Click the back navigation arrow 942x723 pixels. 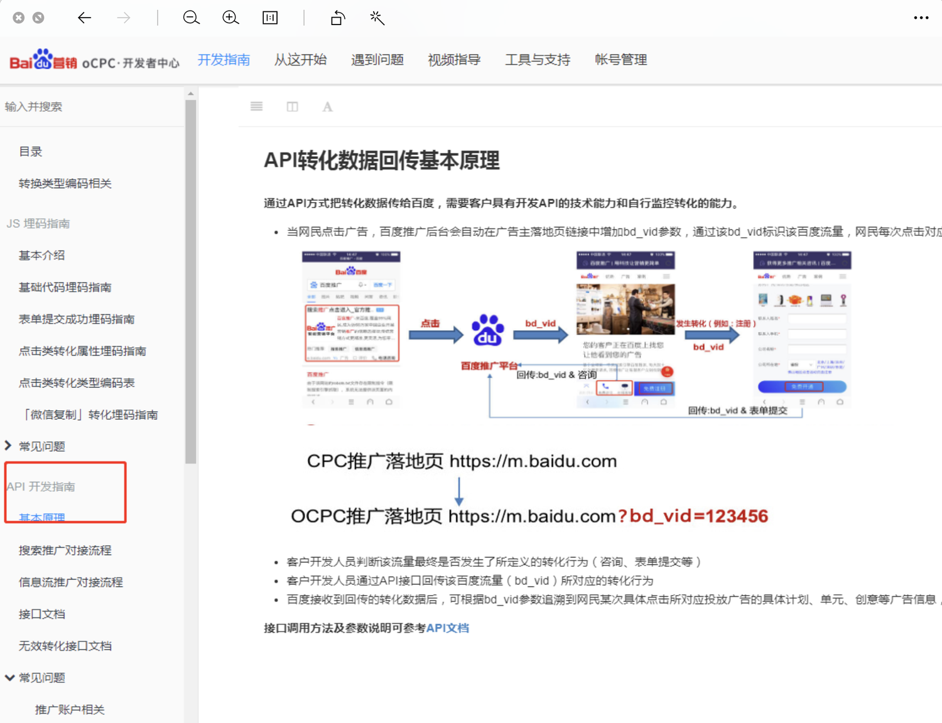tap(84, 18)
